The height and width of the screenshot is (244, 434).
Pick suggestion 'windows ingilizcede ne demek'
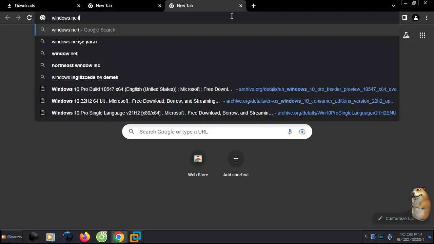tap(217, 77)
